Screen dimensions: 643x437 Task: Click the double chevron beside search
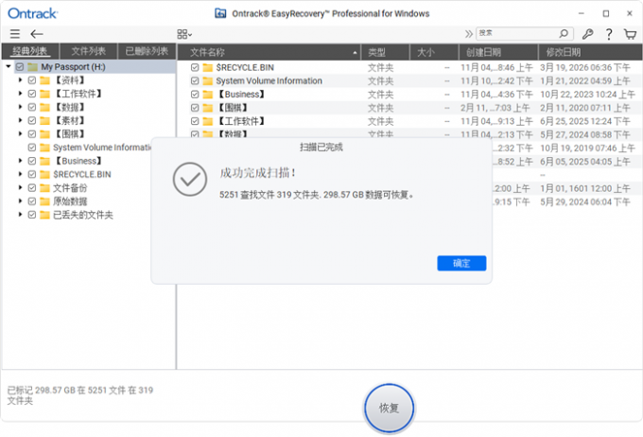[x=468, y=34]
